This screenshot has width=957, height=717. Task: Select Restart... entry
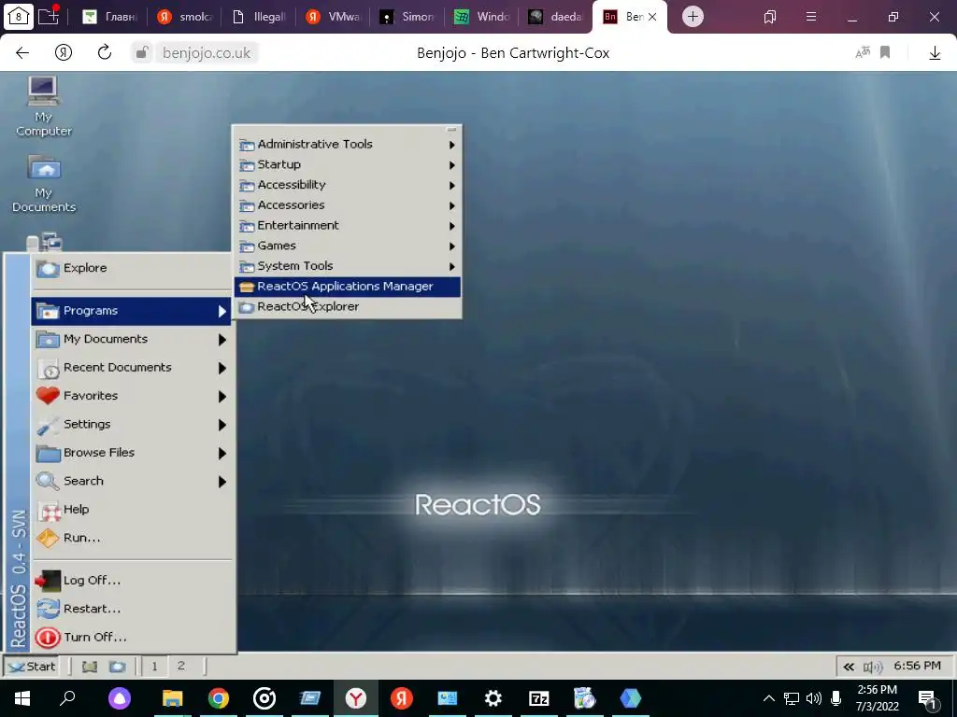[131, 609]
